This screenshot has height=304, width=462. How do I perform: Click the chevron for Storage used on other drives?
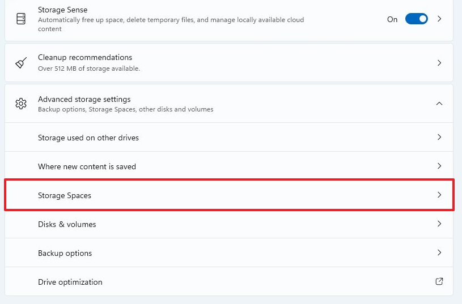tap(439, 137)
